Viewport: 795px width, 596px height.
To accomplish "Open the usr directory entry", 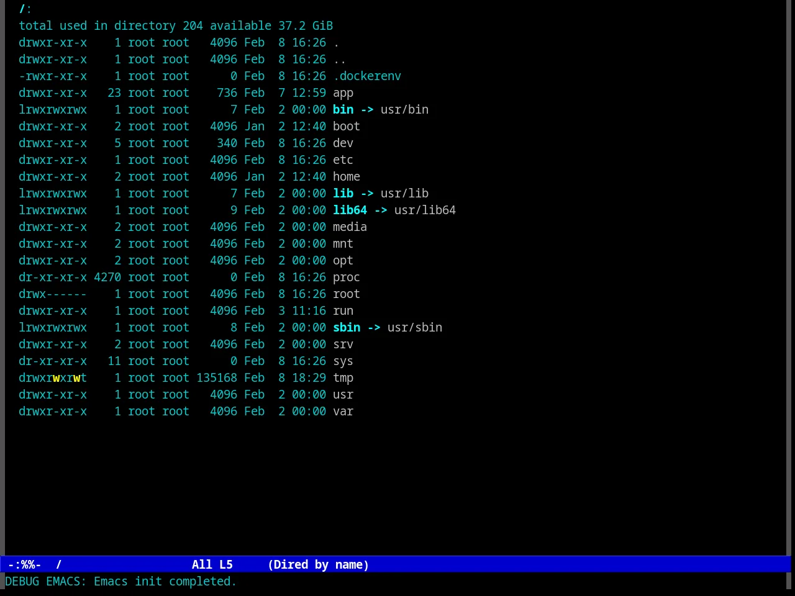I will point(343,395).
